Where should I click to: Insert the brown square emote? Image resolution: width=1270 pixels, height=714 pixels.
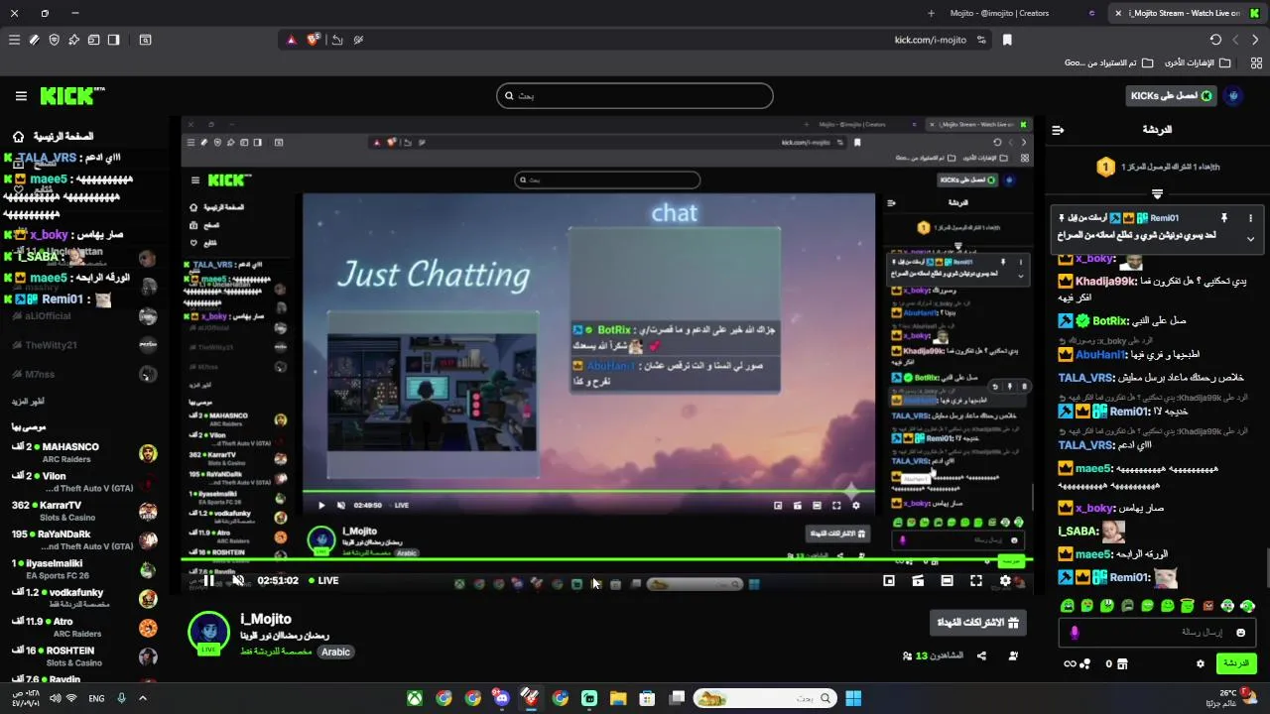[1207, 605]
